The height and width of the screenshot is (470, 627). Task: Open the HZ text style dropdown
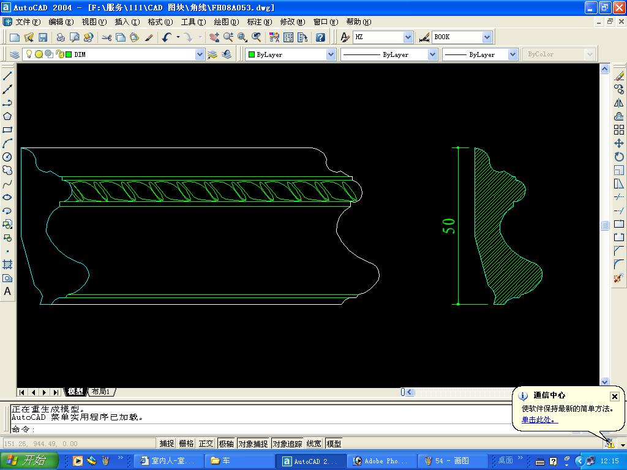click(x=408, y=37)
